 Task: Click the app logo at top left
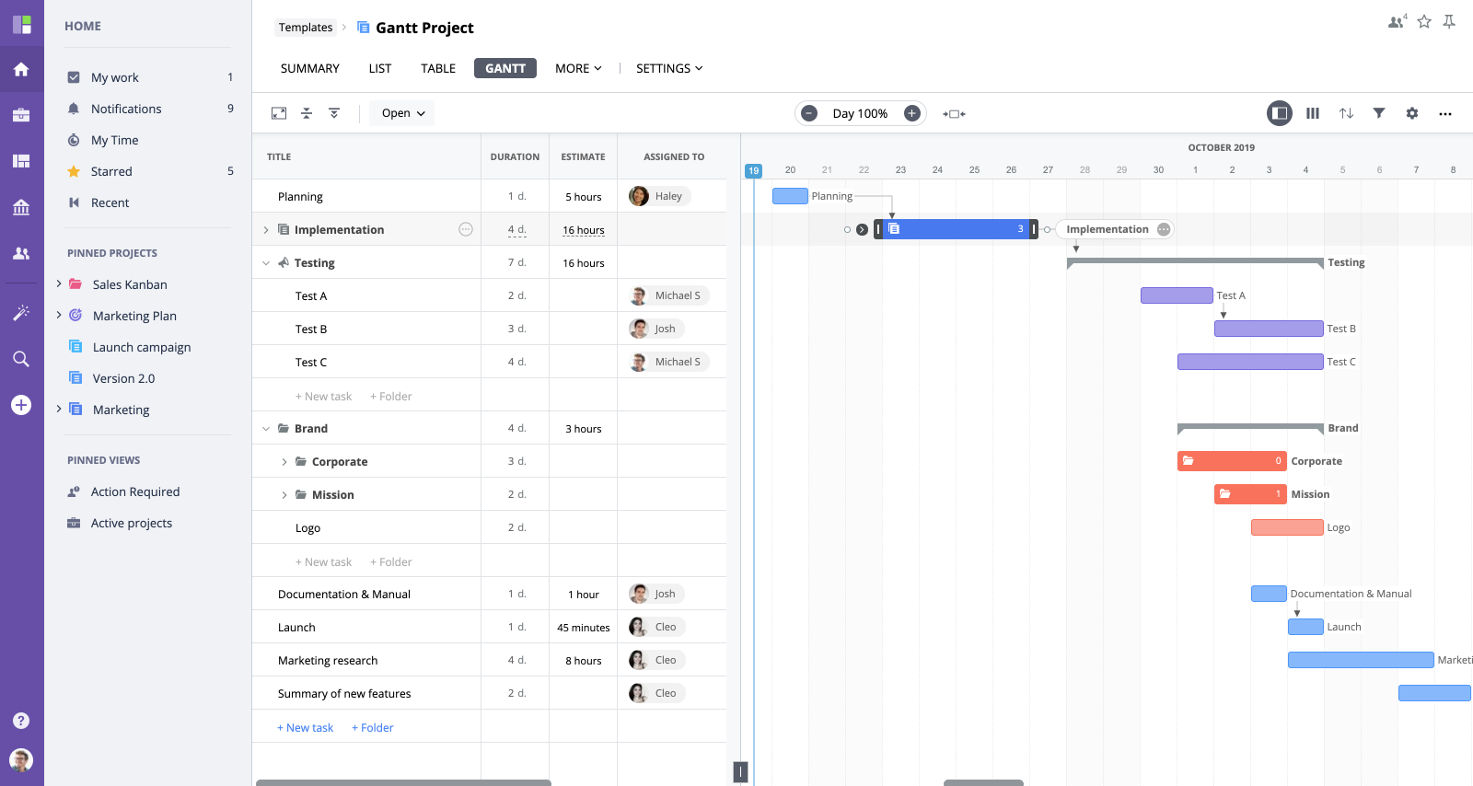pyautogui.click(x=22, y=24)
